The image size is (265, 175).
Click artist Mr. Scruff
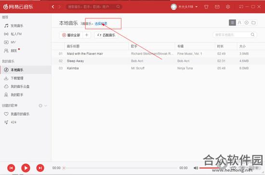(x=138, y=68)
